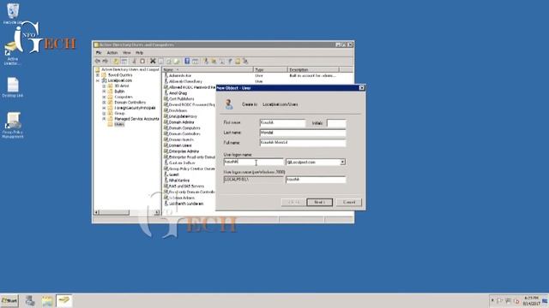Click the blue Help toolbar icon
Screen dimensions: 549x308
coord(187,61)
